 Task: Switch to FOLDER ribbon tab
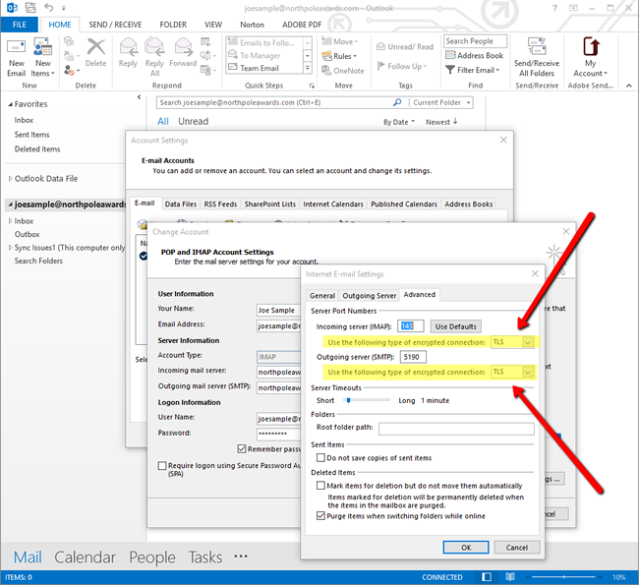click(x=173, y=25)
